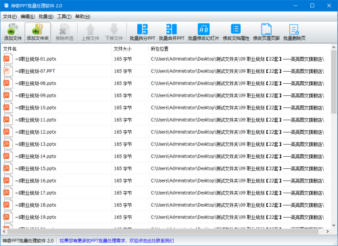Open the 批量合并PPT merge tool
This screenshot has height=246, width=338.
pos(172,32)
